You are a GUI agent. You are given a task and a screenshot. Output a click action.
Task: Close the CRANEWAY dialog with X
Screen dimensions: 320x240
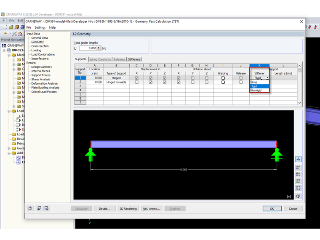click(301, 21)
